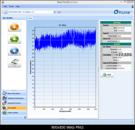This screenshot has height=130, width=135.
Task: Click the horizontal splitter above sidebar buttons
Action: 14,90
